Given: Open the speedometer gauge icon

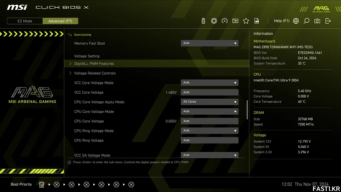Looking at the screenshot, I should pyautogui.click(x=224, y=21).
